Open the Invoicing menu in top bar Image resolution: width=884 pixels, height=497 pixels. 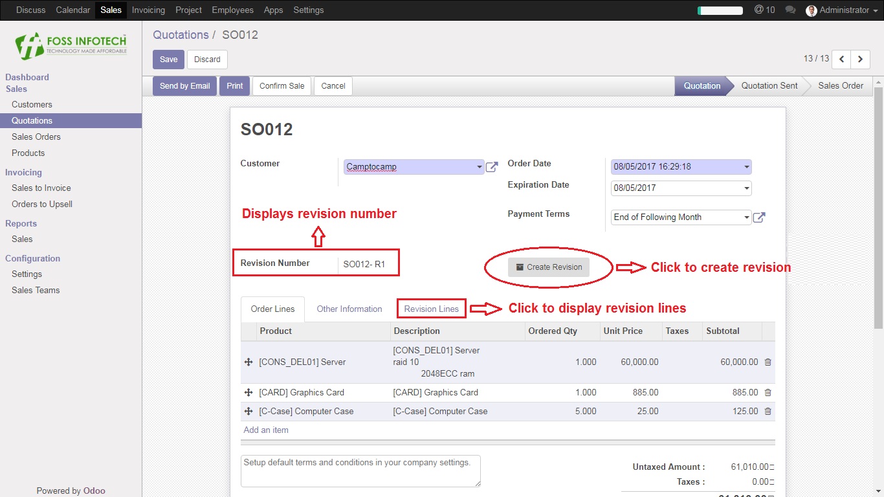[x=148, y=10]
